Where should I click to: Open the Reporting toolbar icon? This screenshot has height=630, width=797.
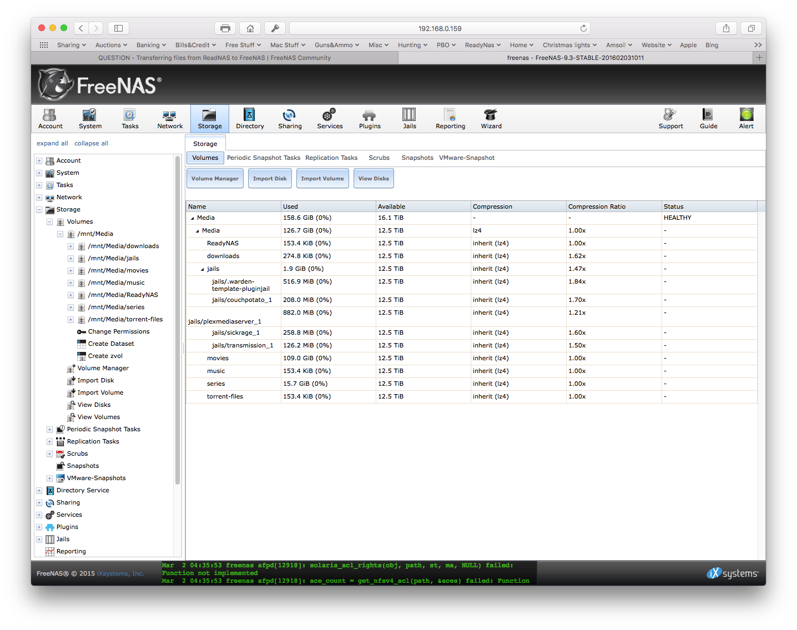450,119
